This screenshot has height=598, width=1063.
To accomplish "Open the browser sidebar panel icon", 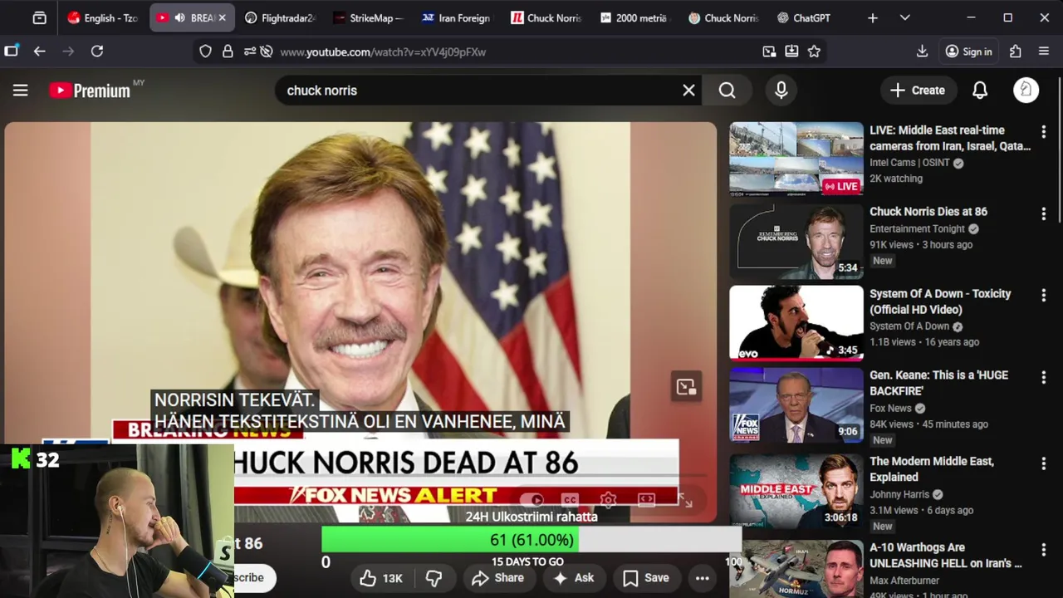I will (x=11, y=51).
